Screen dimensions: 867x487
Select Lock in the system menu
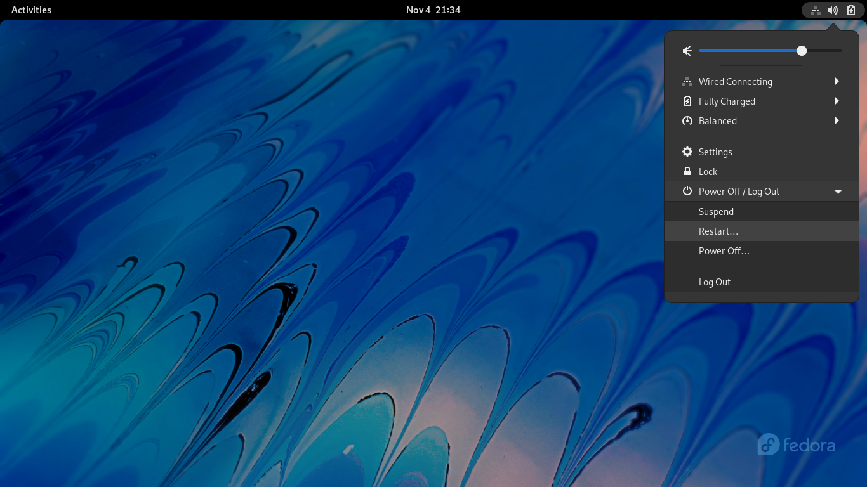761,171
